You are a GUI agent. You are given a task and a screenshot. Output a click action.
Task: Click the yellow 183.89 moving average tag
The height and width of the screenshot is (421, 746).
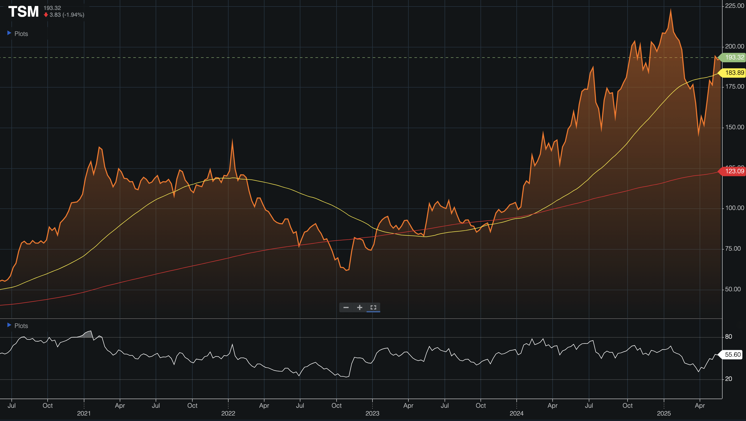coord(734,72)
